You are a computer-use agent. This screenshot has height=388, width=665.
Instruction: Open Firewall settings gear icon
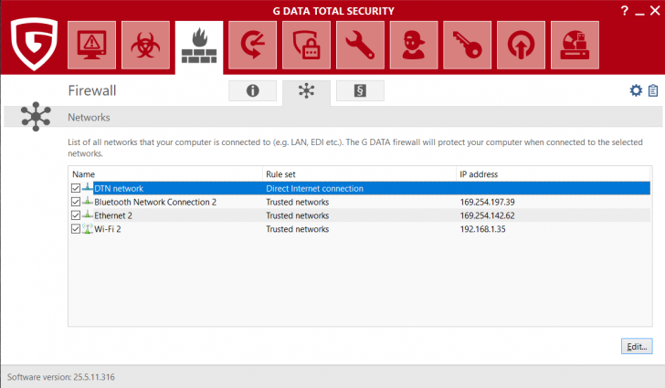coord(636,90)
